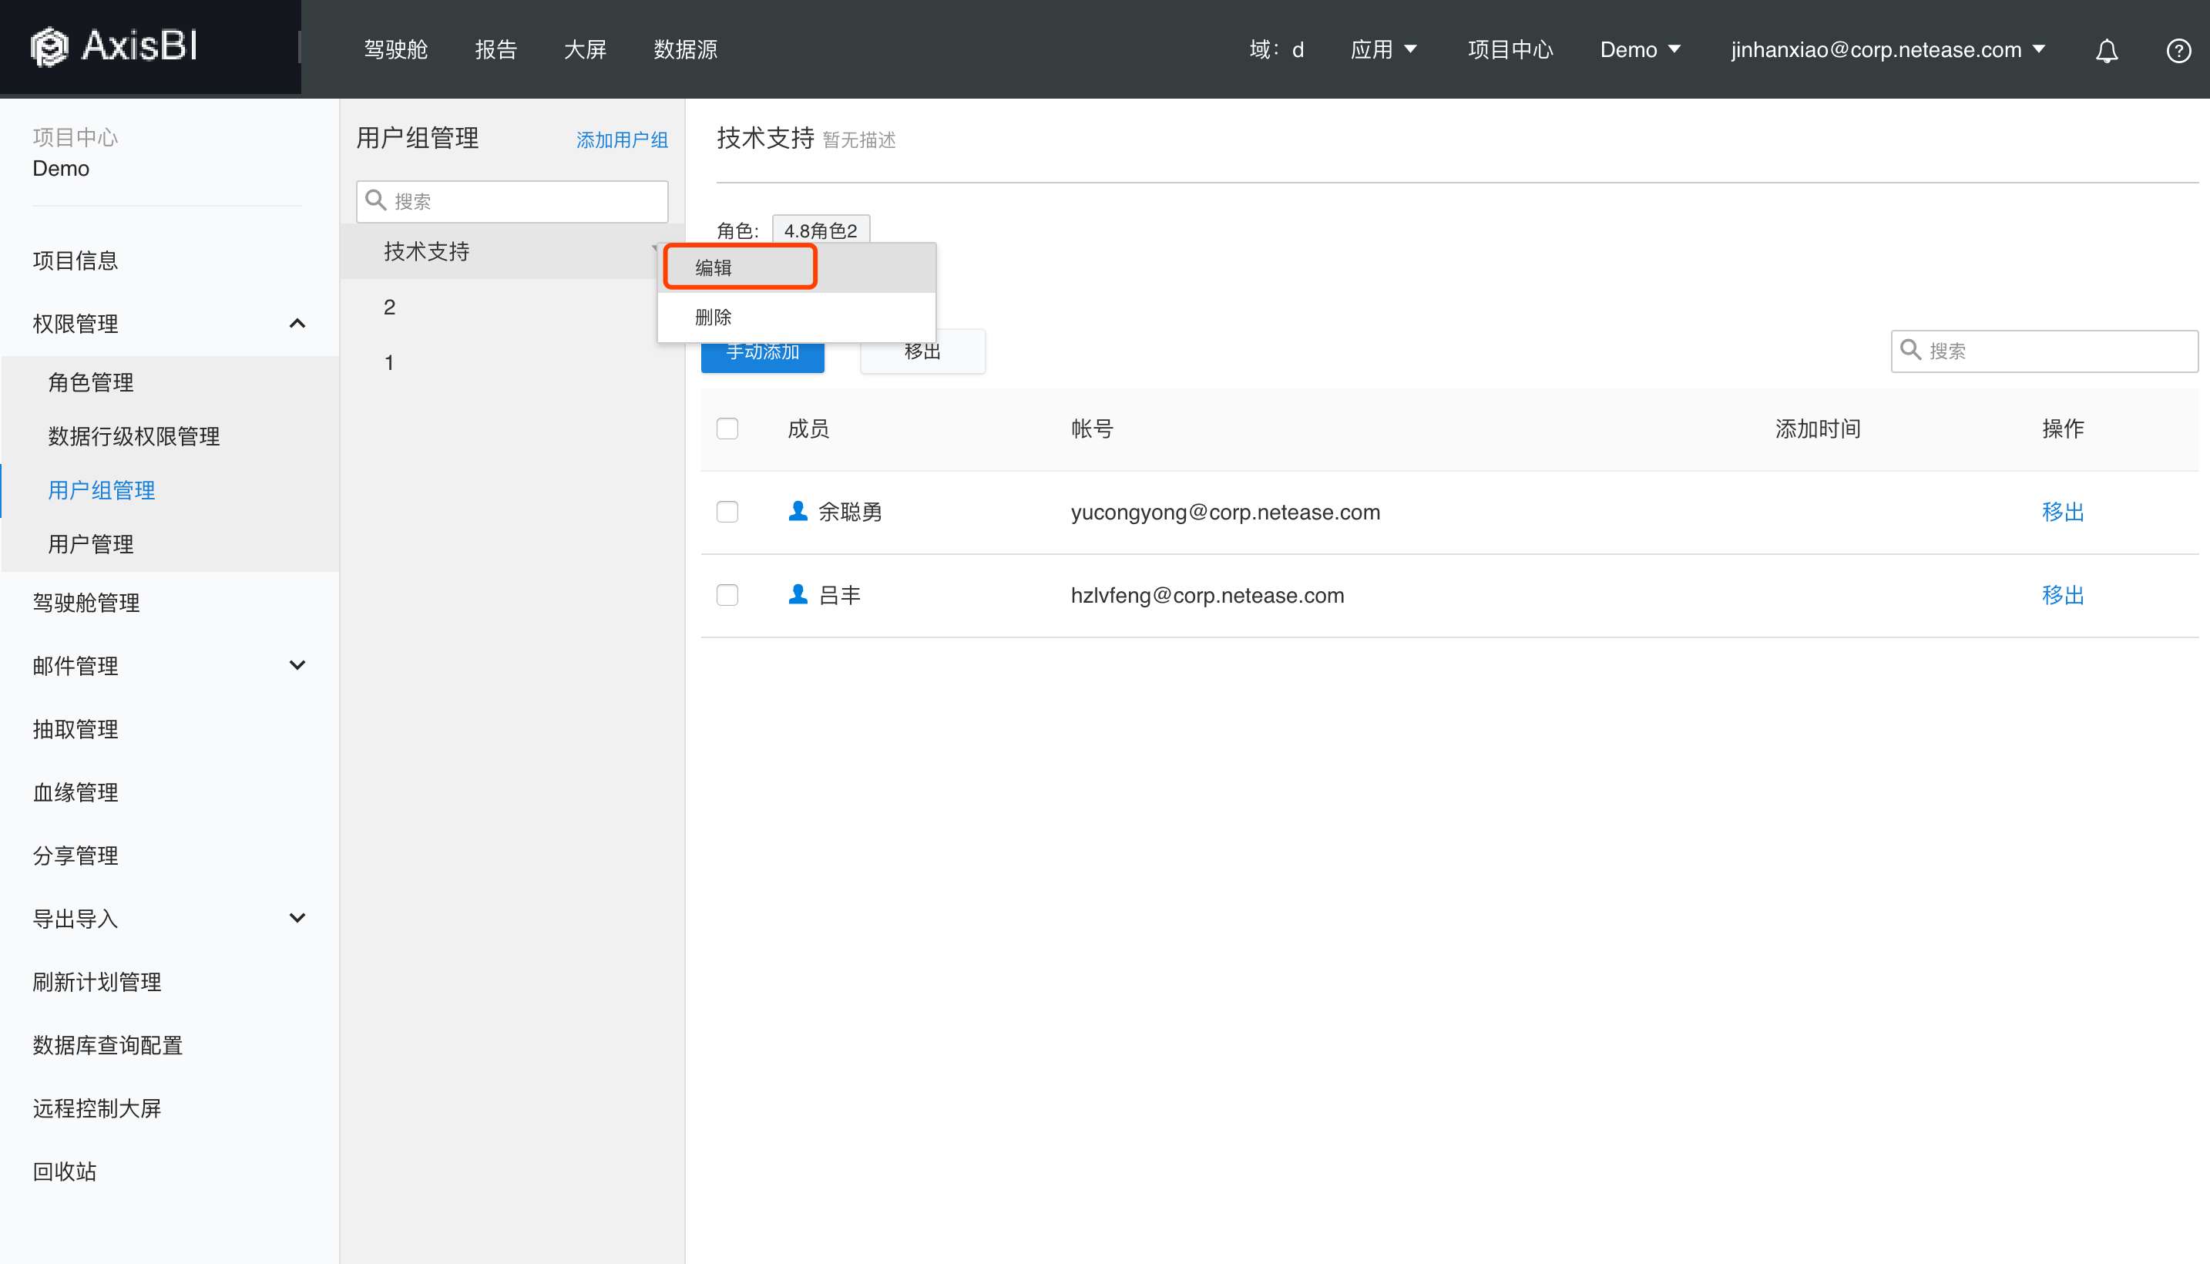Click the help question mark icon
This screenshot has width=2210, height=1264.
tap(2178, 51)
